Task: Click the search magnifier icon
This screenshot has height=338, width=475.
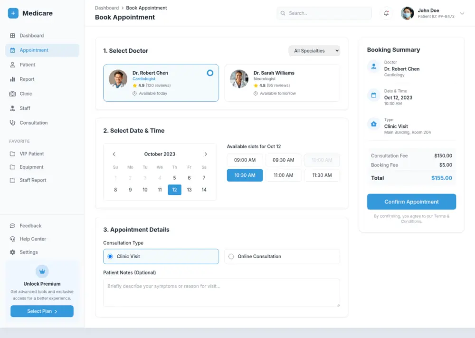Action: (x=283, y=13)
